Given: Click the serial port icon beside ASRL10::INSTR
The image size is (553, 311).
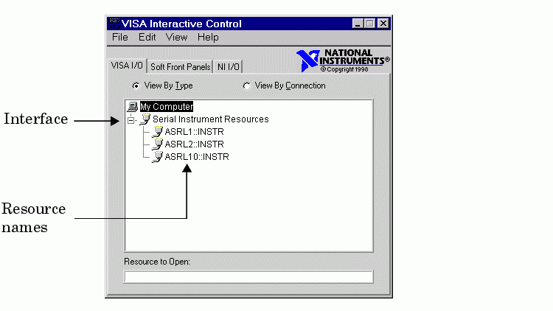Looking at the screenshot, I should coord(157,156).
